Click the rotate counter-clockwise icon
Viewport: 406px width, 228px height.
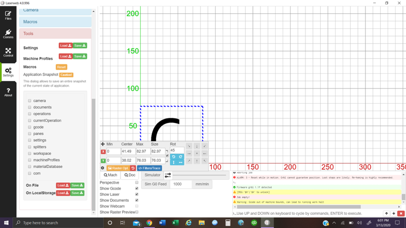174,157
